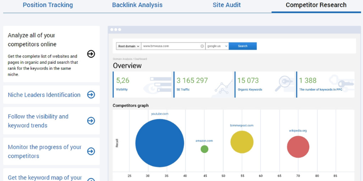Click the blue youtube.com bubble
This screenshot has height=181, width=363.
tap(160, 143)
